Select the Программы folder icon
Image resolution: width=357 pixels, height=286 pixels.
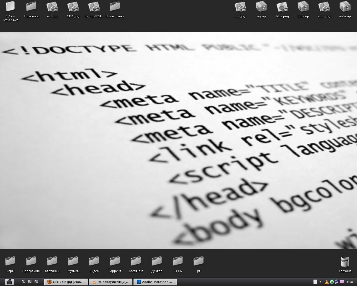point(31,261)
